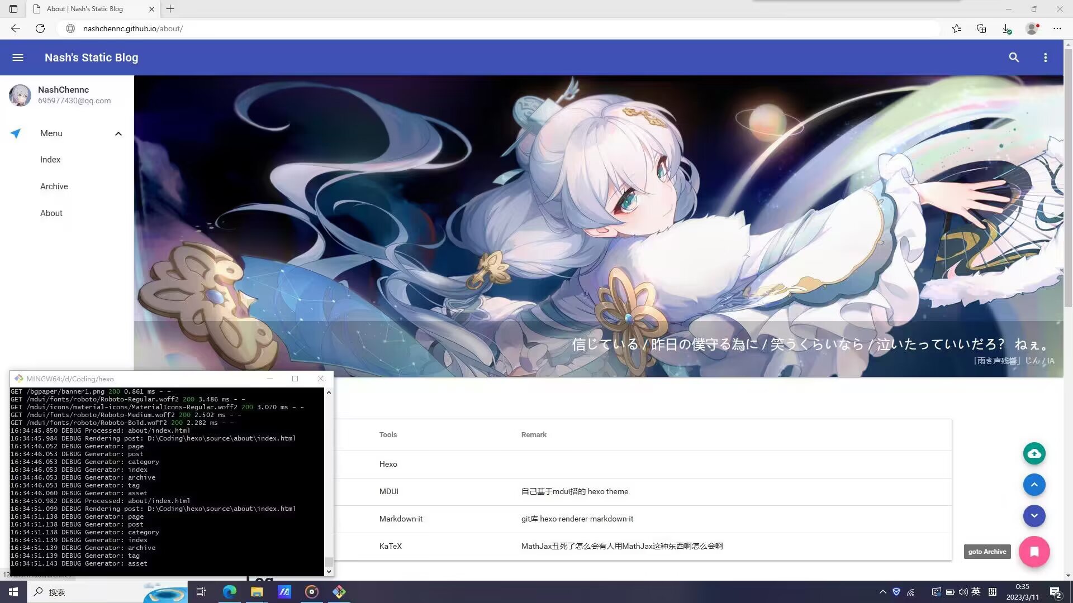Click the Hexo cell in the table
Screen dimensions: 1073x603
point(388,465)
